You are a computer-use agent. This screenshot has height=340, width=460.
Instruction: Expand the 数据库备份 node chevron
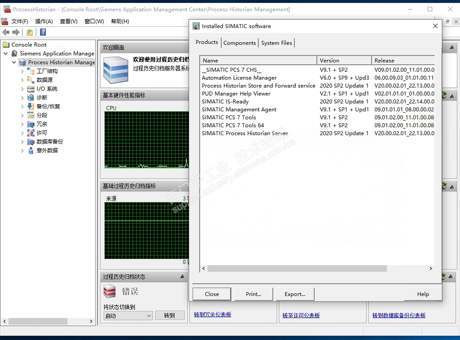tap(22, 142)
